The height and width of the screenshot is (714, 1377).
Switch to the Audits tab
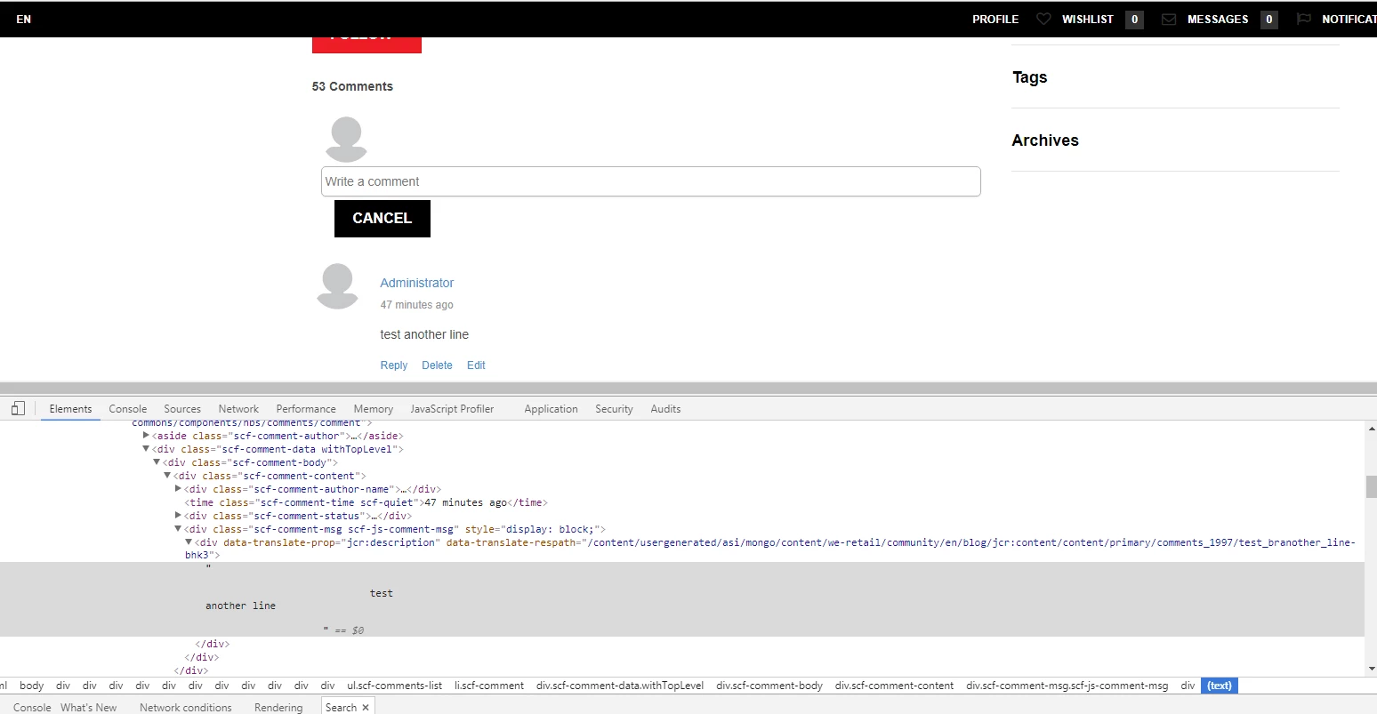pos(665,409)
